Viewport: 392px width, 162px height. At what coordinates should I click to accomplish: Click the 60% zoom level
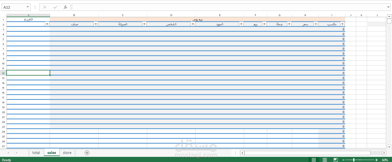click(385, 160)
